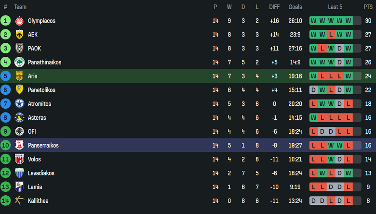Image resolution: width=376 pixels, height=214 pixels.
Task: Click the Atromitos club crest icon
Action: [19, 104]
